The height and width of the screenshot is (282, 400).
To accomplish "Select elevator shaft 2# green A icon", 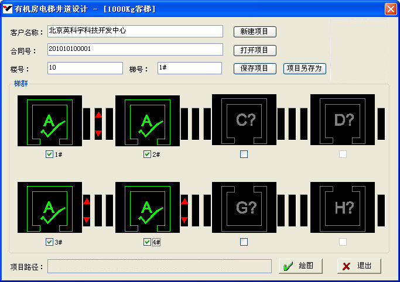I will (x=148, y=121).
